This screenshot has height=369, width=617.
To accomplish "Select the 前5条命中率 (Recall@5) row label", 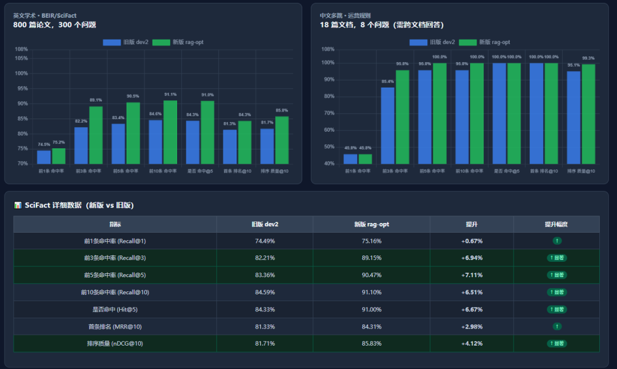I will (x=115, y=275).
